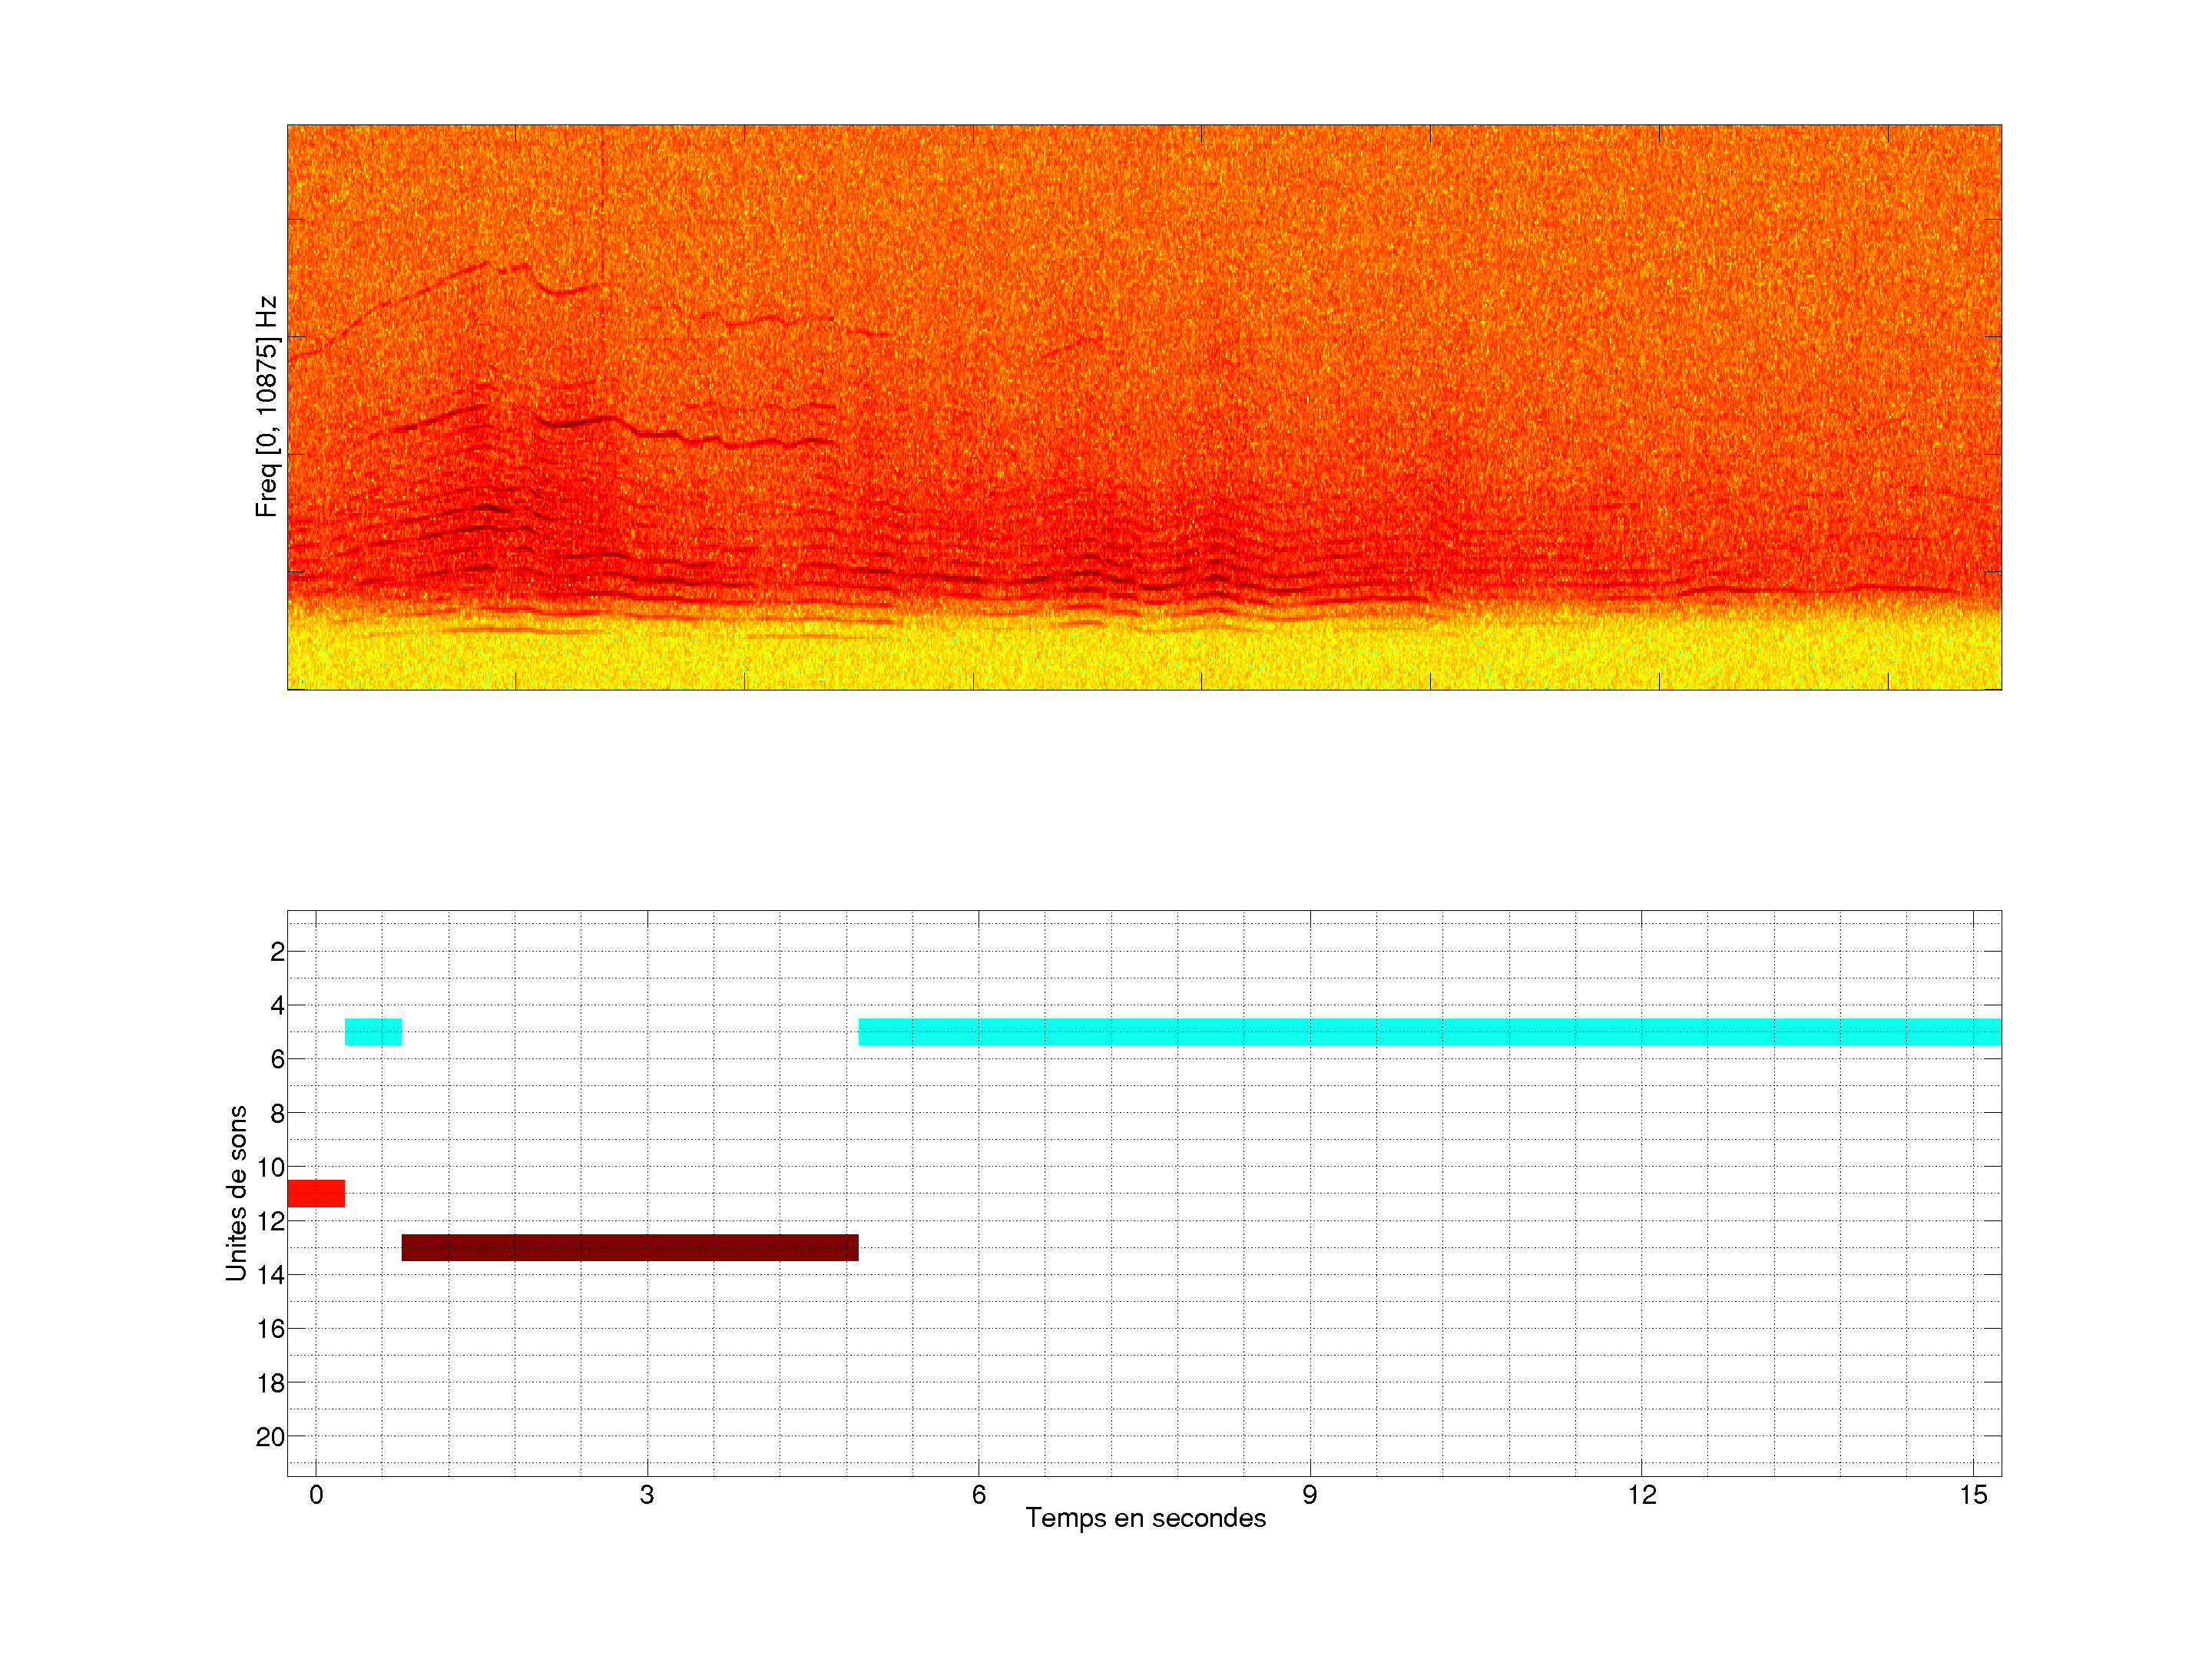Click the 'Unites de sons' y-axis label

(236, 1193)
